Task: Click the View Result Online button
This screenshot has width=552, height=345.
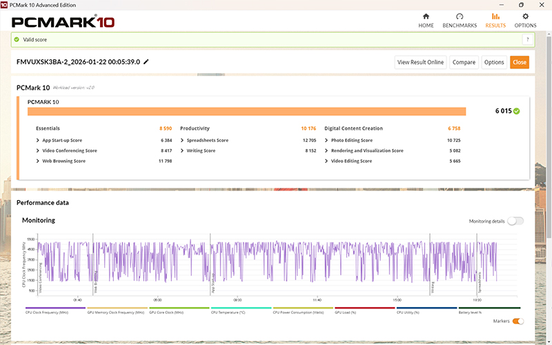Action: [420, 62]
